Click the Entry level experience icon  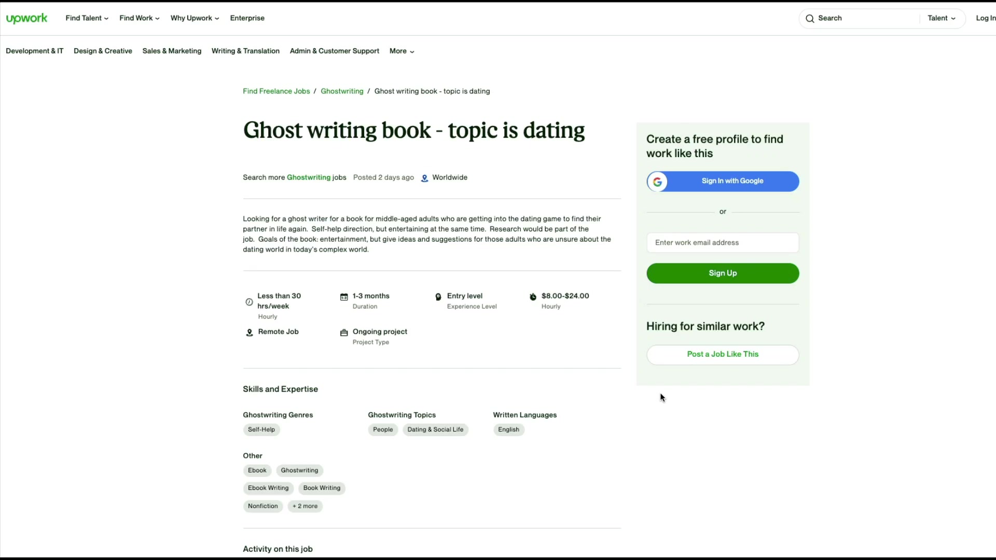point(438,297)
